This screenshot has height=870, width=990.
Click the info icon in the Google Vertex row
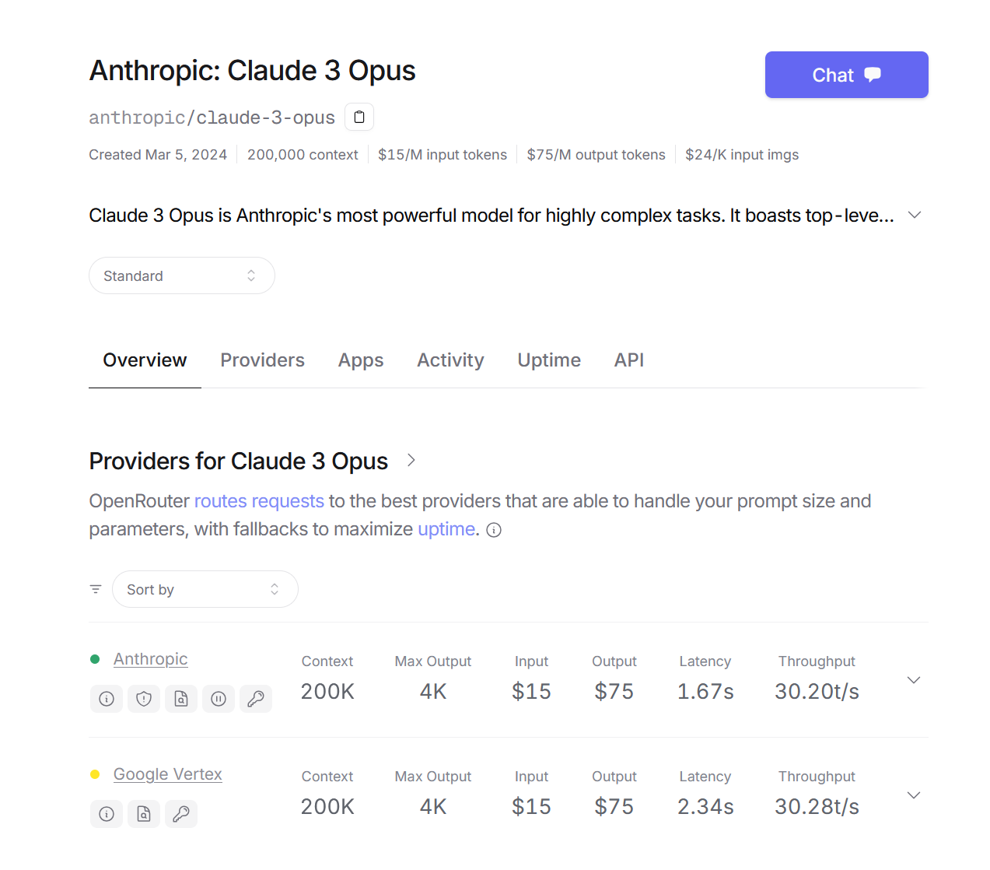click(107, 814)
